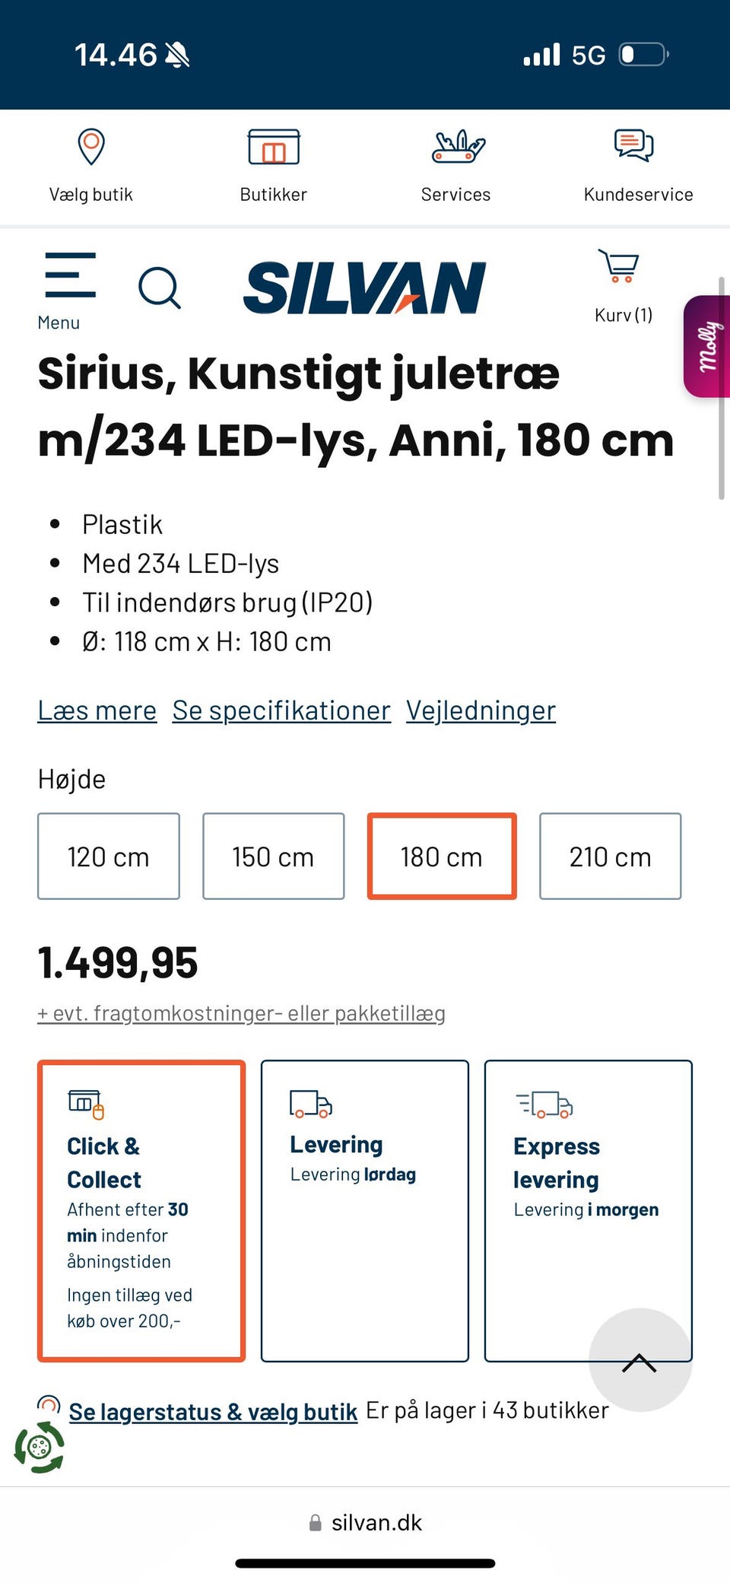This screenshot has height=1583, width=730.
Task: Tap the Vælg butik location pin icon
Action: (x=91, y=147)
